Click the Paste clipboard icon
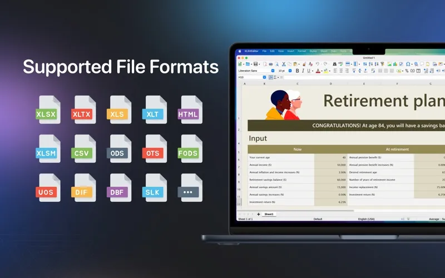445x278 pixels. pos(295,64)
